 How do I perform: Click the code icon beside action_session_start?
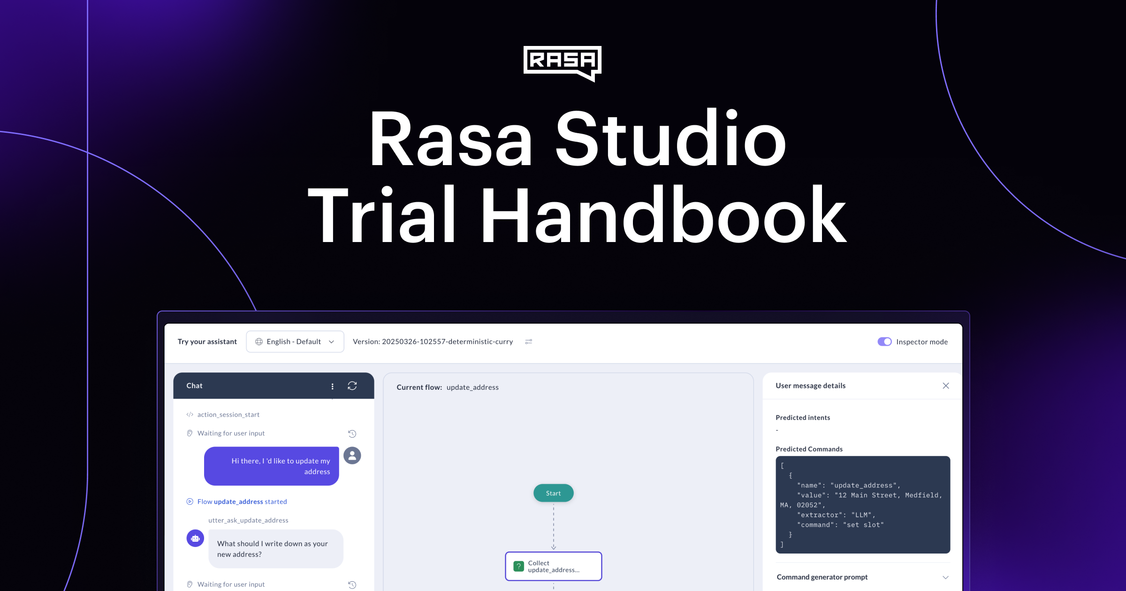190,414
